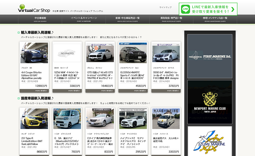Click the 83万円 price text
This screenshot has width=255, height=156.
pyautogui.click(x=109, y=152)
